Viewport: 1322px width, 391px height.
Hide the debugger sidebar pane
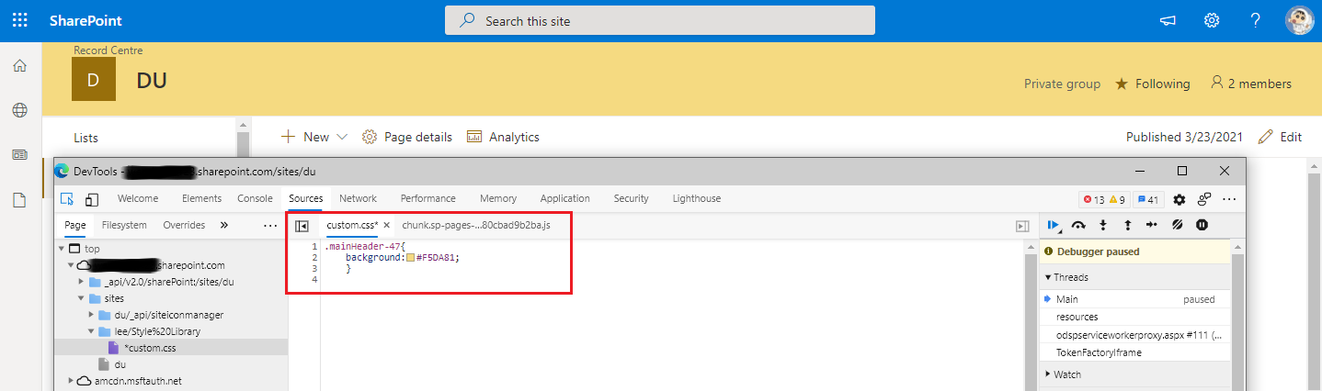1022,226
